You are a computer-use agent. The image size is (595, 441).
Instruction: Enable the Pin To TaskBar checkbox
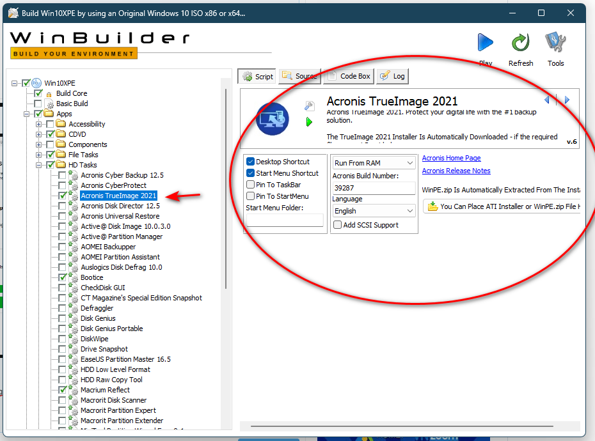click(x=250, y=185)
